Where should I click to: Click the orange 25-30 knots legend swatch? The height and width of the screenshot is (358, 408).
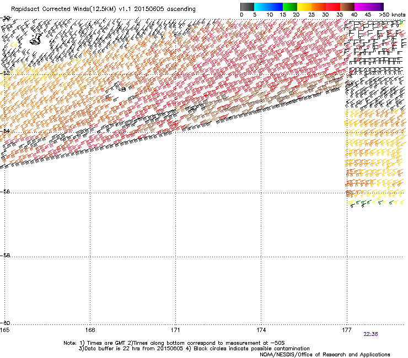(x=319, y=7)
